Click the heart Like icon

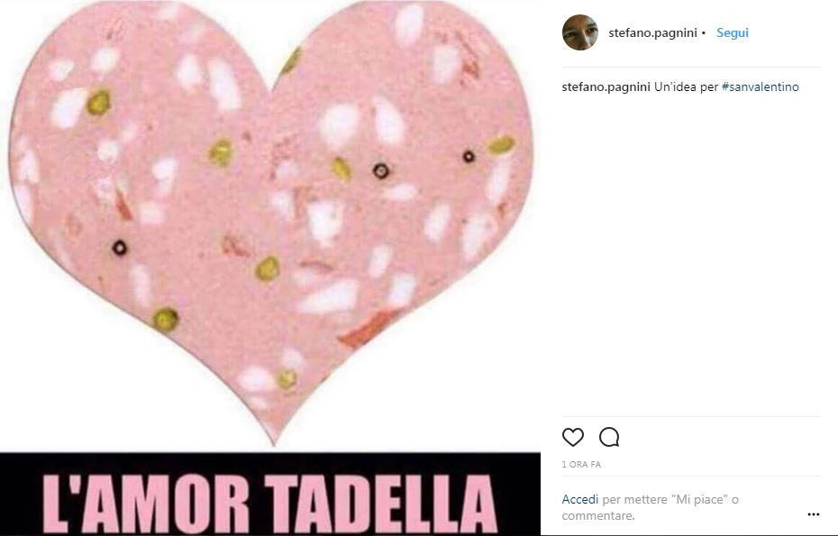point(573,437)
